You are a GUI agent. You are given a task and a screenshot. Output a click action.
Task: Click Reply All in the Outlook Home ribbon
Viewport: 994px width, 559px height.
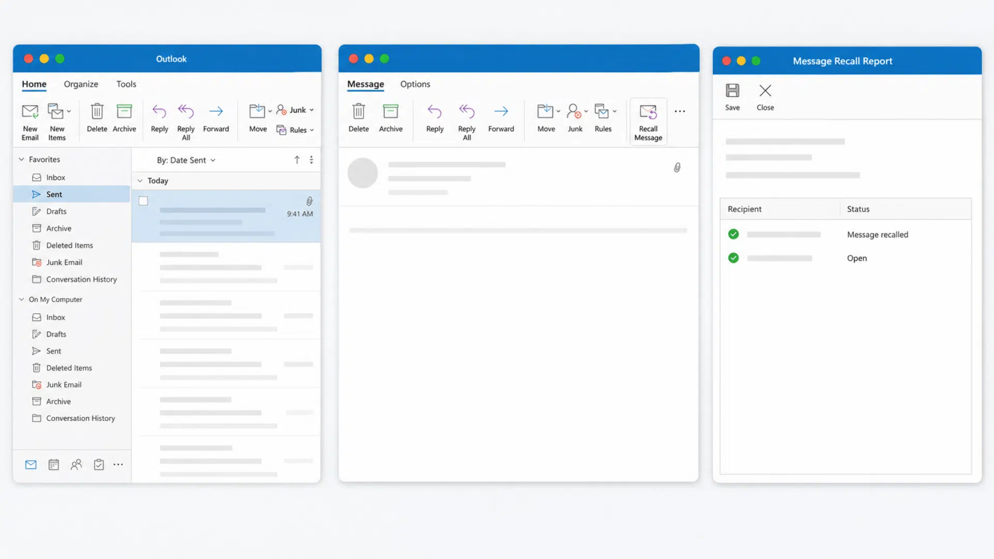(x=186, y=122)
